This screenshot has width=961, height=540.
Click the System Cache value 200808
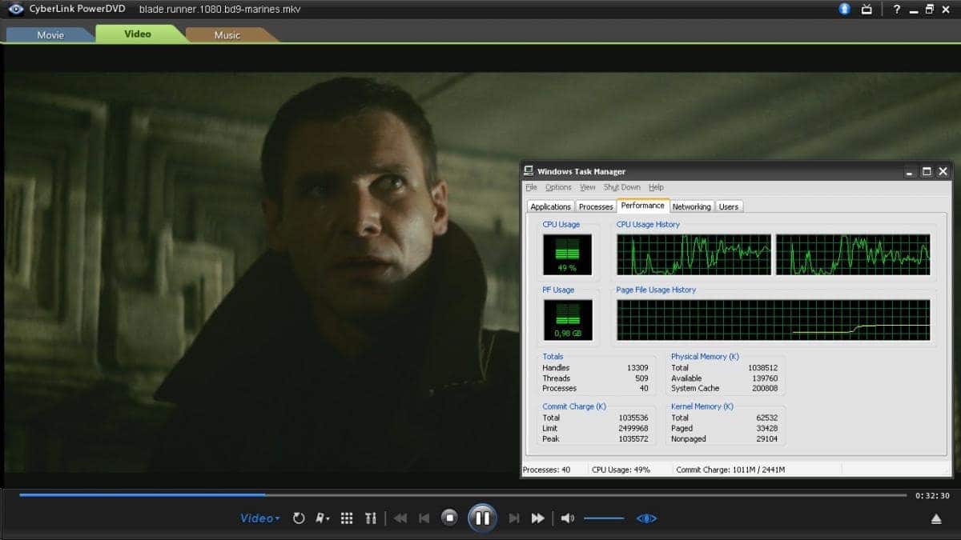(764, 388)
